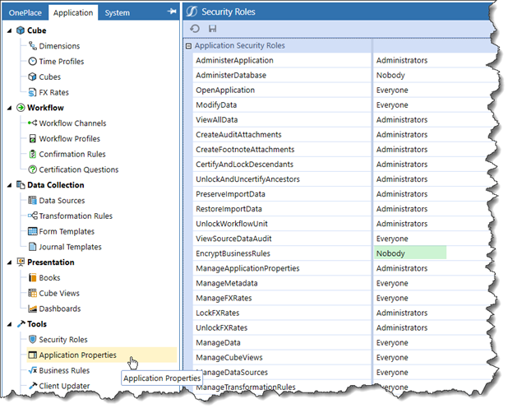Collapse the Tools section
Screen dimensions: 513x413
(8, 324)
